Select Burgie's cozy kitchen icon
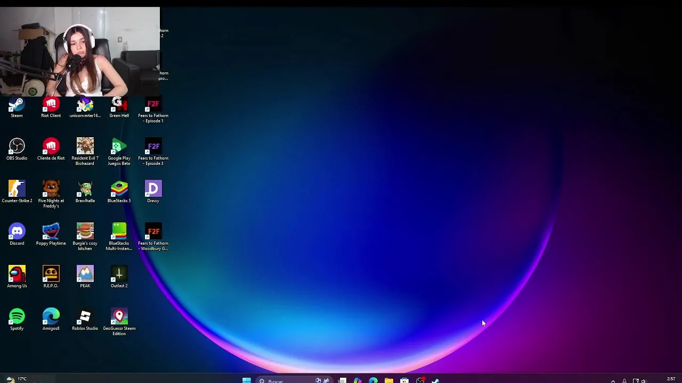 pos(85,237)
